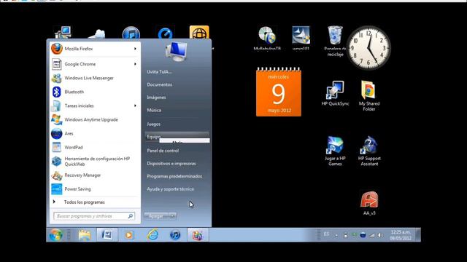Viewport: 467px width, 262px height.
Task: Open Música from Start menu
Action: click(x=154, y=110)
